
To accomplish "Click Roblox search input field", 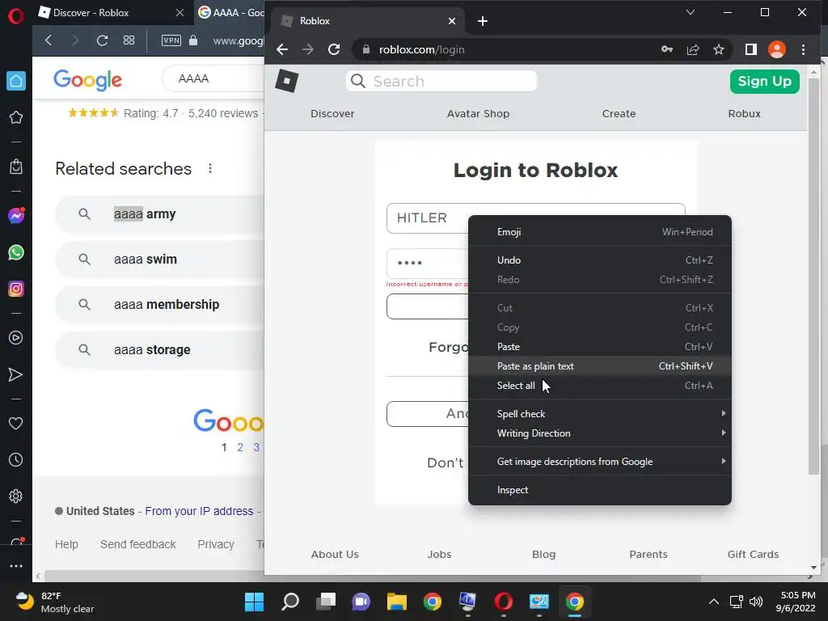I will point(441,82).
